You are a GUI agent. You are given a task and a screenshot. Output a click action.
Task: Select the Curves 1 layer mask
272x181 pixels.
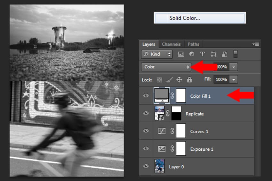(181, 131)
